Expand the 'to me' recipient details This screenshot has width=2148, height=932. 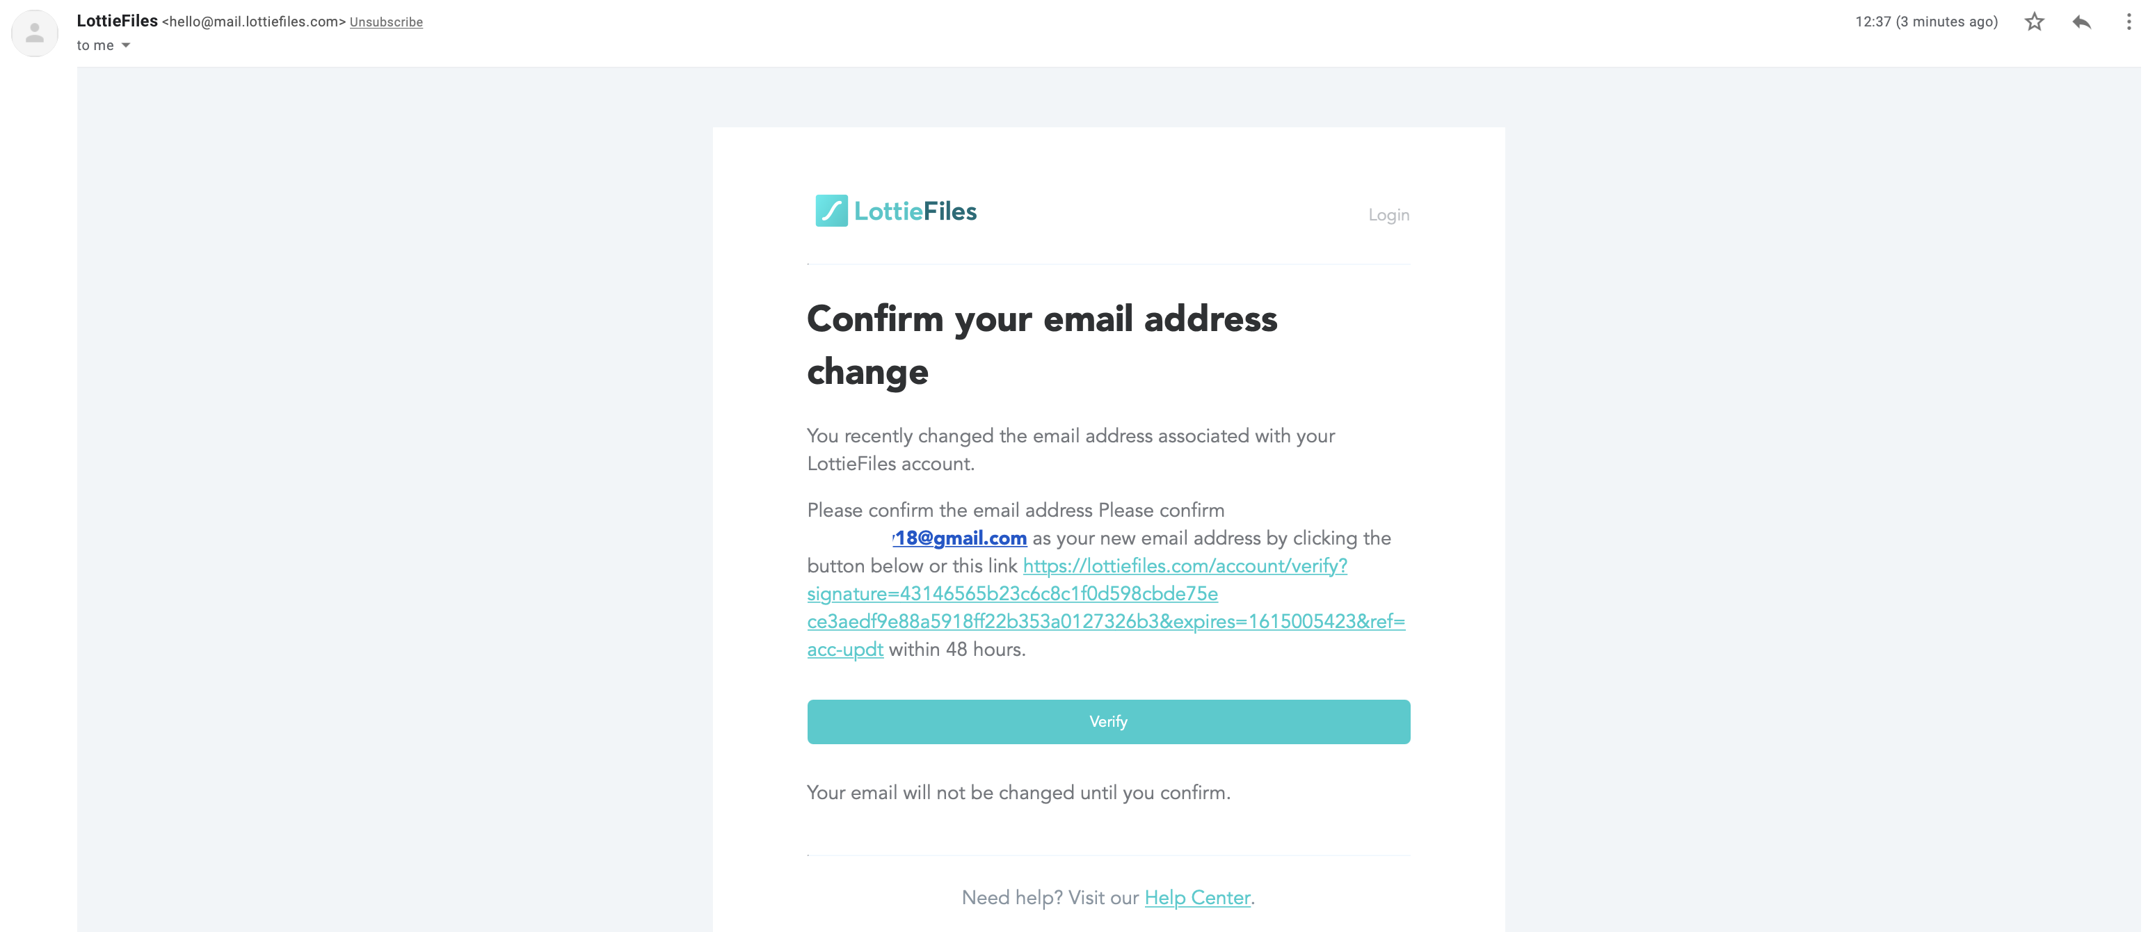126,45
